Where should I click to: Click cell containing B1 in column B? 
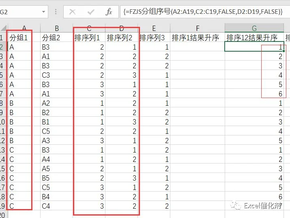(57, 122)
